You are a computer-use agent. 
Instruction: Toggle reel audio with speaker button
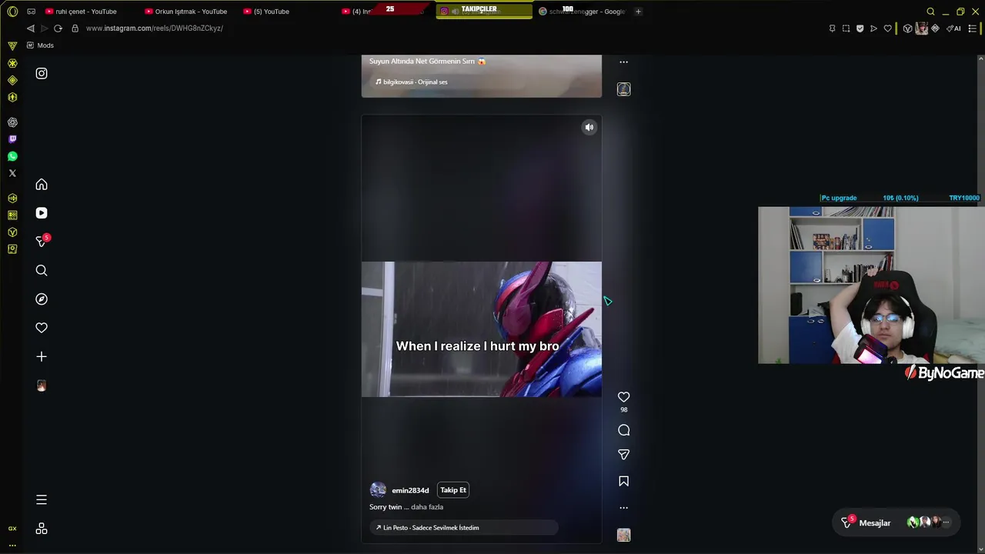click(x=589, y=128)
